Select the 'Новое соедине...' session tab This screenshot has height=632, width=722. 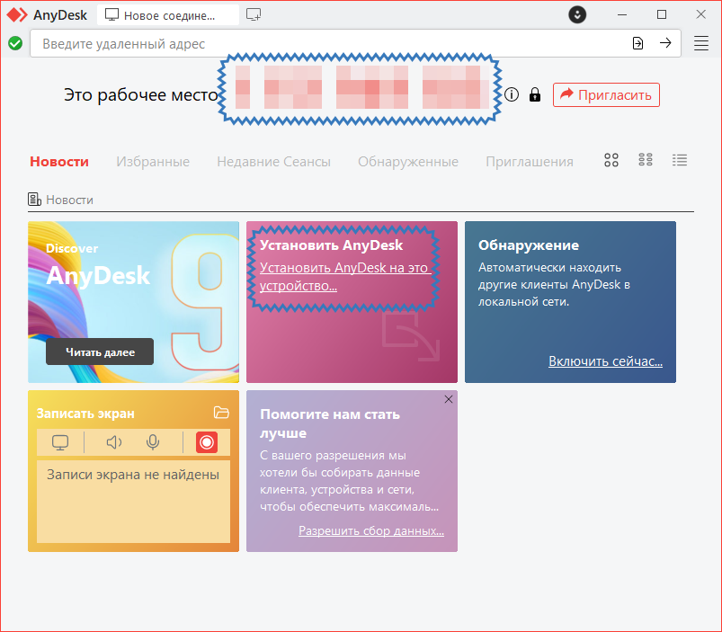pyautogui.click(x=168, y=15)
